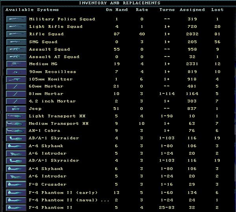Select the Military Police Squad name
This screenshot has height=212, width=236.
(x=62, y=19)
